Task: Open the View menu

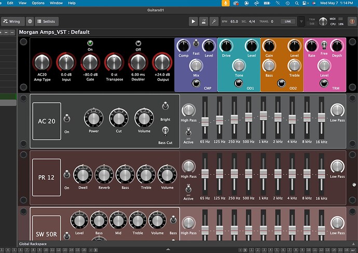Action: pyautogui.click(x=22, y=3)
